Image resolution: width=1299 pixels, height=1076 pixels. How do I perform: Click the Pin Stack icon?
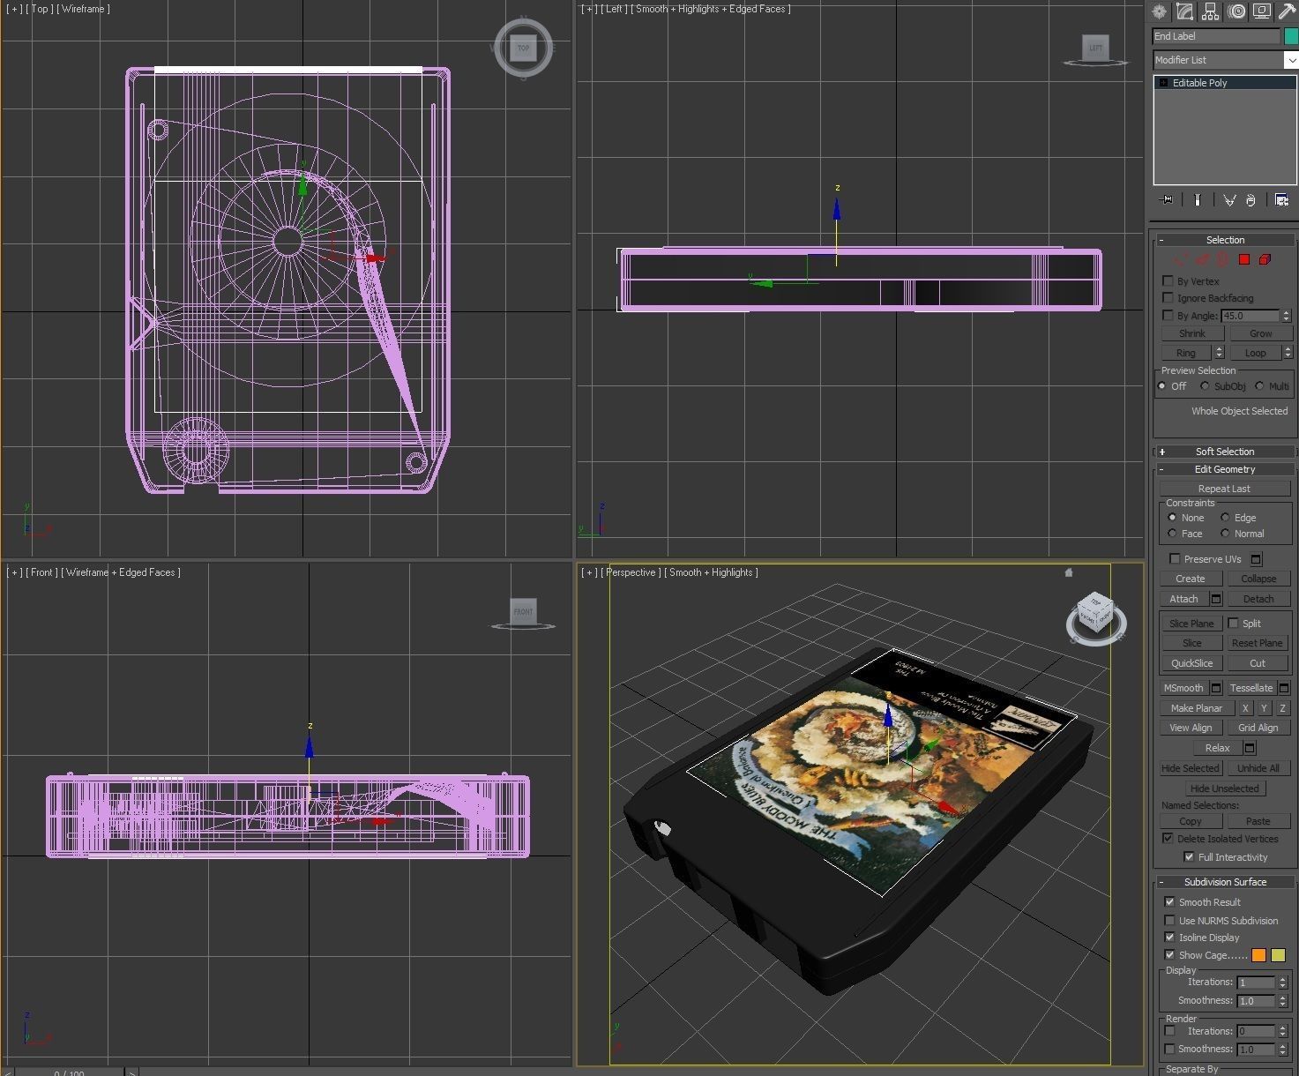coord(1166,200)
